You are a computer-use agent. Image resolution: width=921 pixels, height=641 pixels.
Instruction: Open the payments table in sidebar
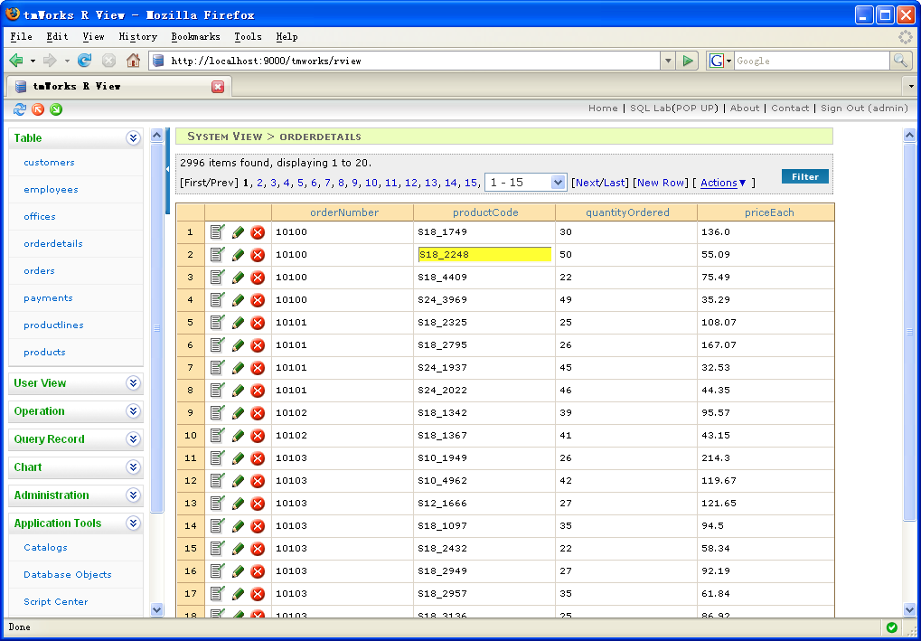pos(48,297)
